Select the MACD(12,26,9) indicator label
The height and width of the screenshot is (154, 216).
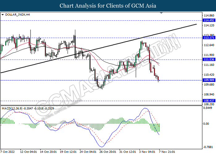click(28, 108)
